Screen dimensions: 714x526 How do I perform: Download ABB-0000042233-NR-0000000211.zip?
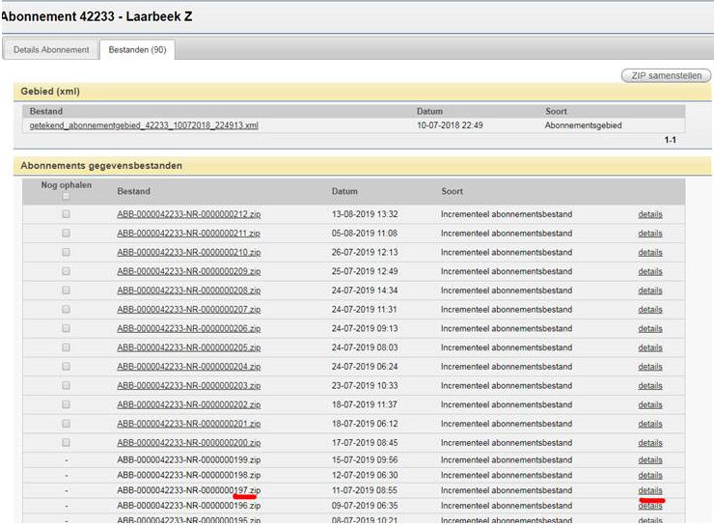(188, 234)
